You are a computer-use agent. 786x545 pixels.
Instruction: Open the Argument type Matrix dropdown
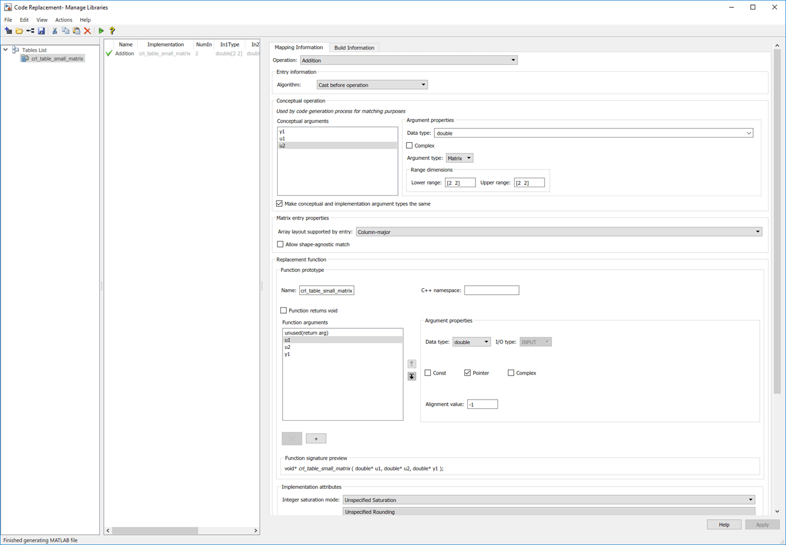(x=459, y=158)
